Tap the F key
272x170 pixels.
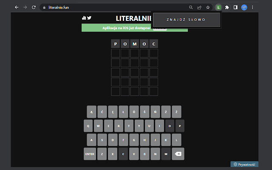click(x=123, y=140)
